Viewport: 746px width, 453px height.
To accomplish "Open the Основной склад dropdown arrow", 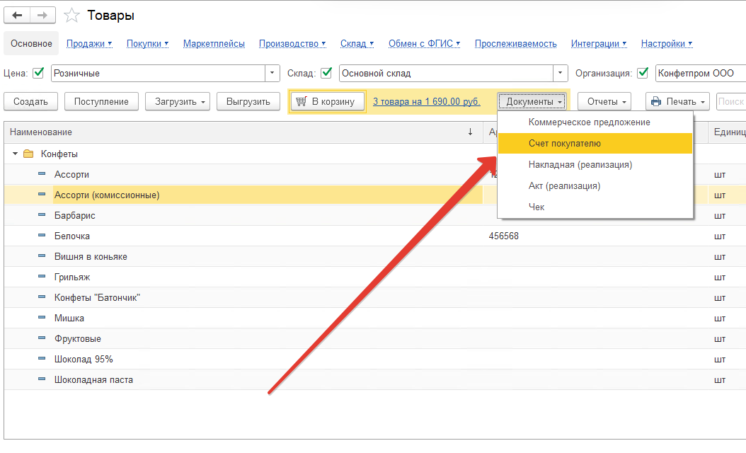I will coord(561,74).
